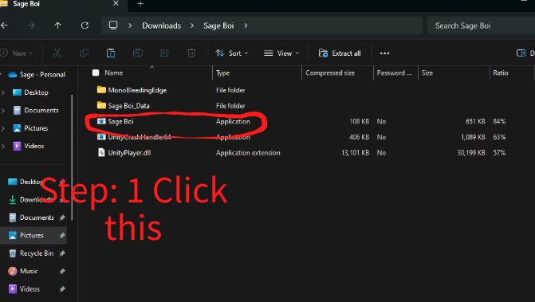Open the View dropdown menu
Viewport: 535px width, 302px height.
pyautogui.click(x=281, y=53)
